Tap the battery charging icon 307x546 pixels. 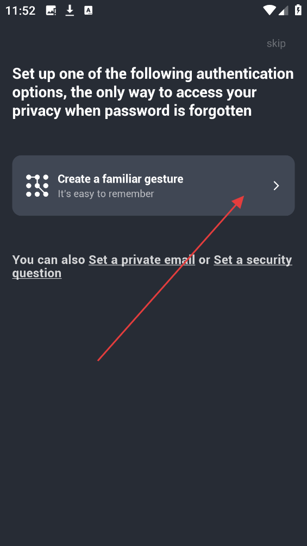[x=298, y=10]
